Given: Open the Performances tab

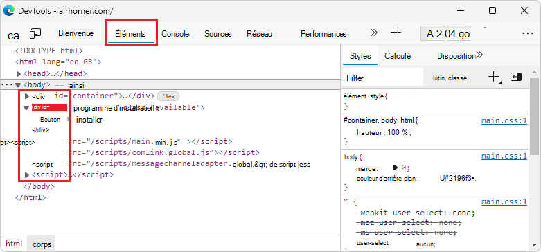Looking at the screenshot, I should [x=323, y=34].
